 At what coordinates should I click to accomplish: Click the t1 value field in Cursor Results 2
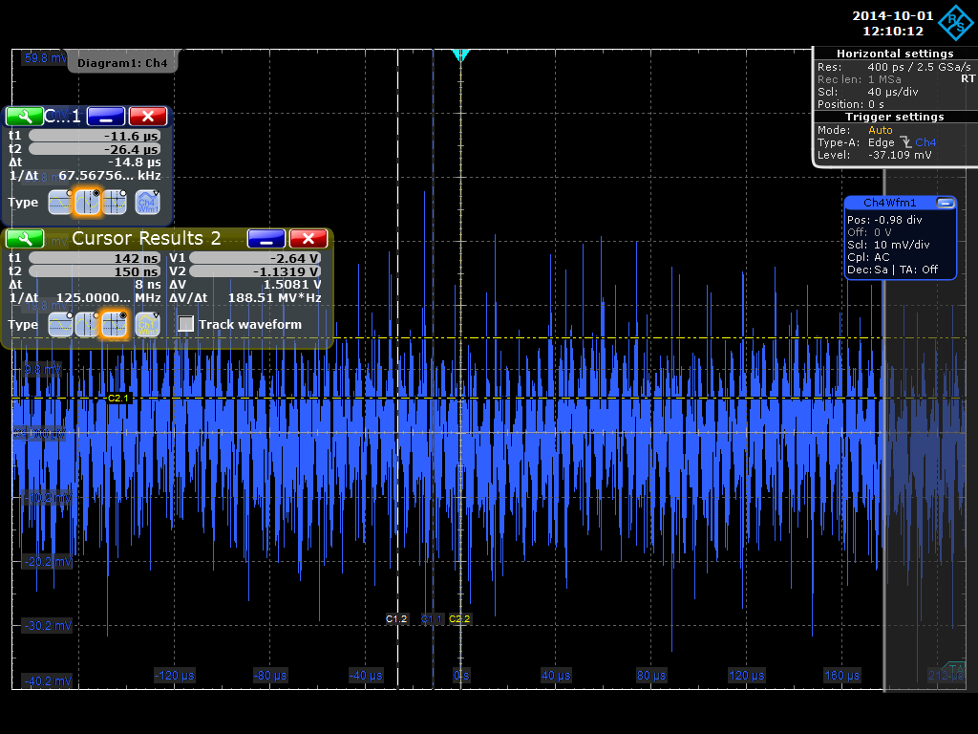pyautogui.click(x=95, y=258)
